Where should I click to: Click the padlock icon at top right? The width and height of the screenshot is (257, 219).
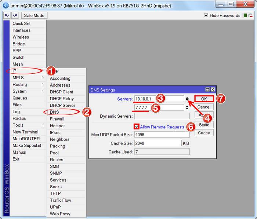click(x=251, y=15)
